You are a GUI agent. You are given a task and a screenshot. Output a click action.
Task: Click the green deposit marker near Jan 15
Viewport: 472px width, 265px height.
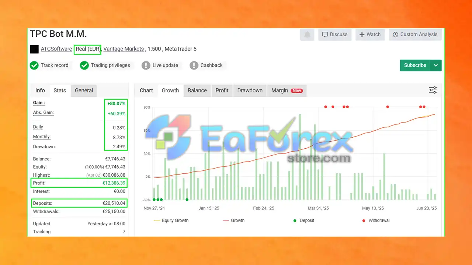(x=187, y=200)
